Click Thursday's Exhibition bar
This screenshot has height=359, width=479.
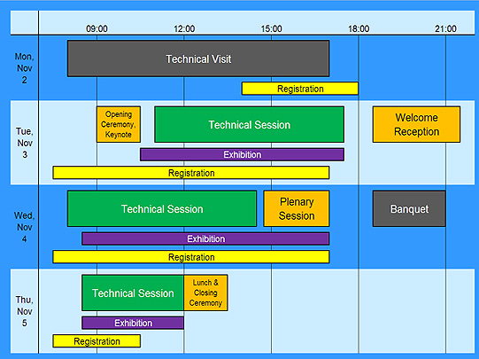[133, 323]
